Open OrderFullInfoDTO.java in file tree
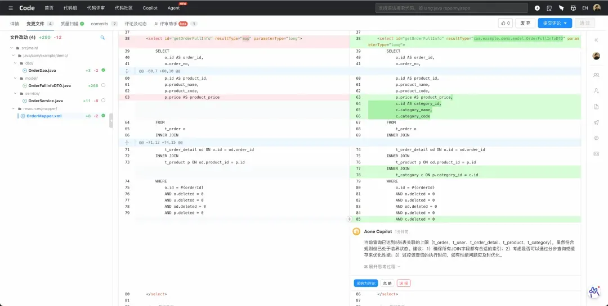 pos(50,85)
